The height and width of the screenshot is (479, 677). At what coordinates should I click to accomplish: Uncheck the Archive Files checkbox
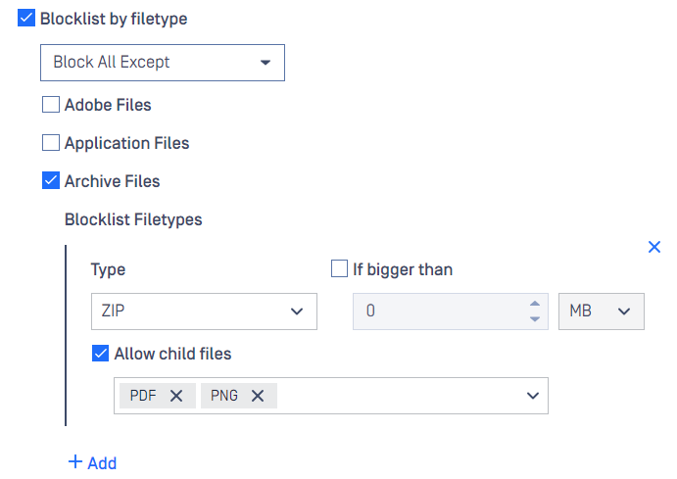click(x=51, y=181)
